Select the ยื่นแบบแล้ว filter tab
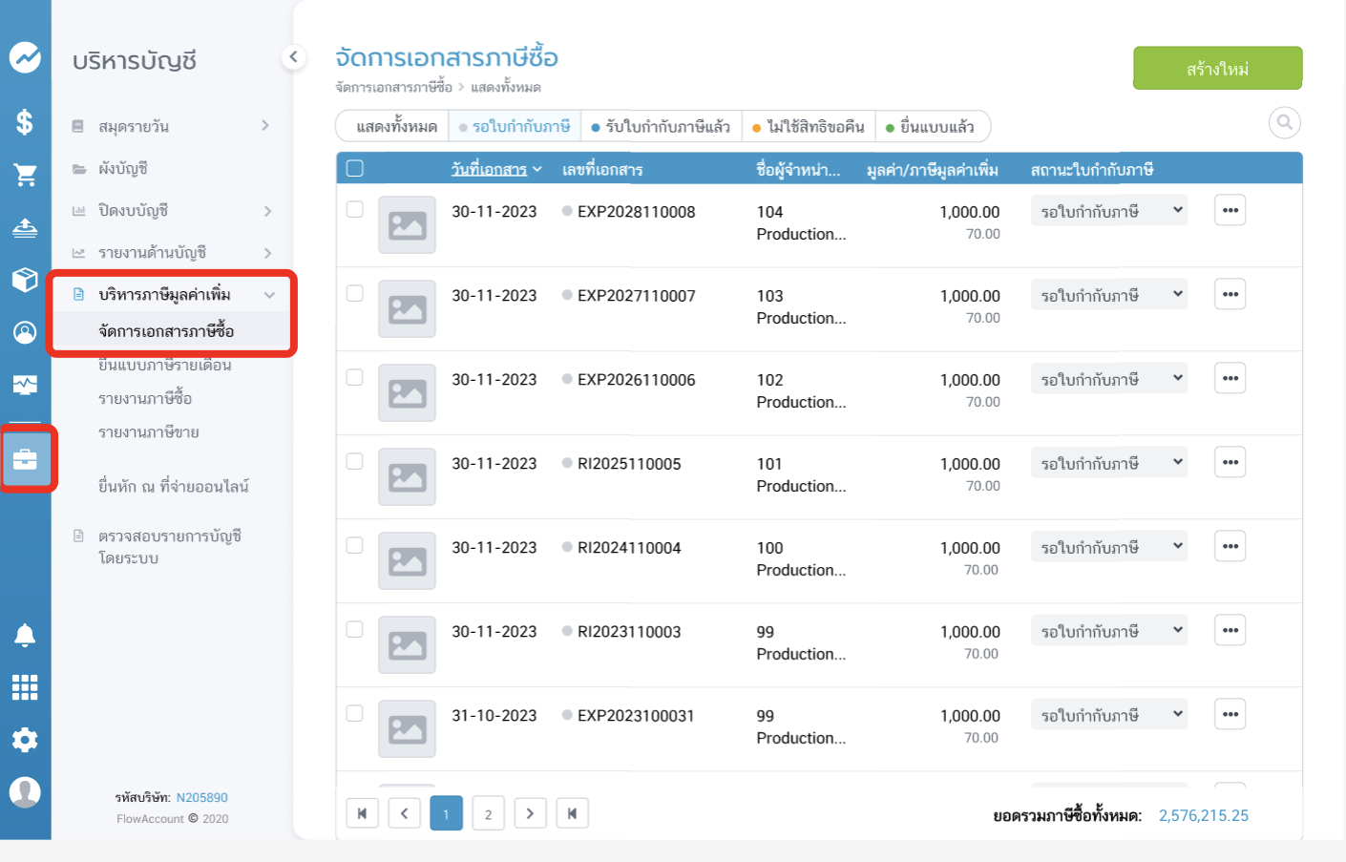The height and width of the screenshot is (862, 1346). (931, 127)
